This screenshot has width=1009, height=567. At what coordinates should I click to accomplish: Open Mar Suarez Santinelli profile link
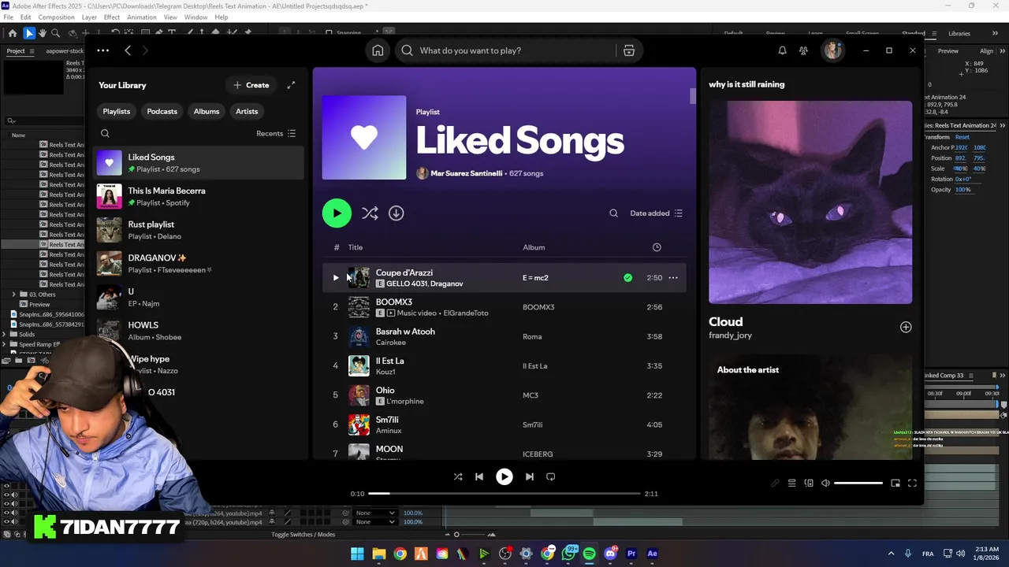(466, 173)
